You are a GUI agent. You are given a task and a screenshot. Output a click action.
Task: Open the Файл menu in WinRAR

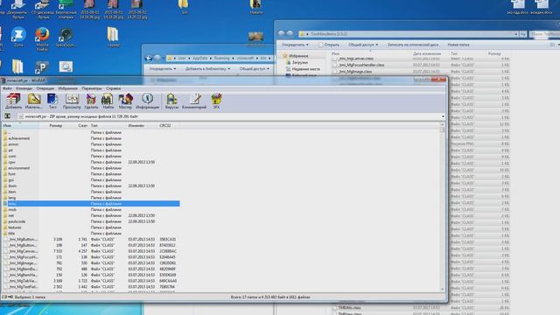click(x=7, y=88)
